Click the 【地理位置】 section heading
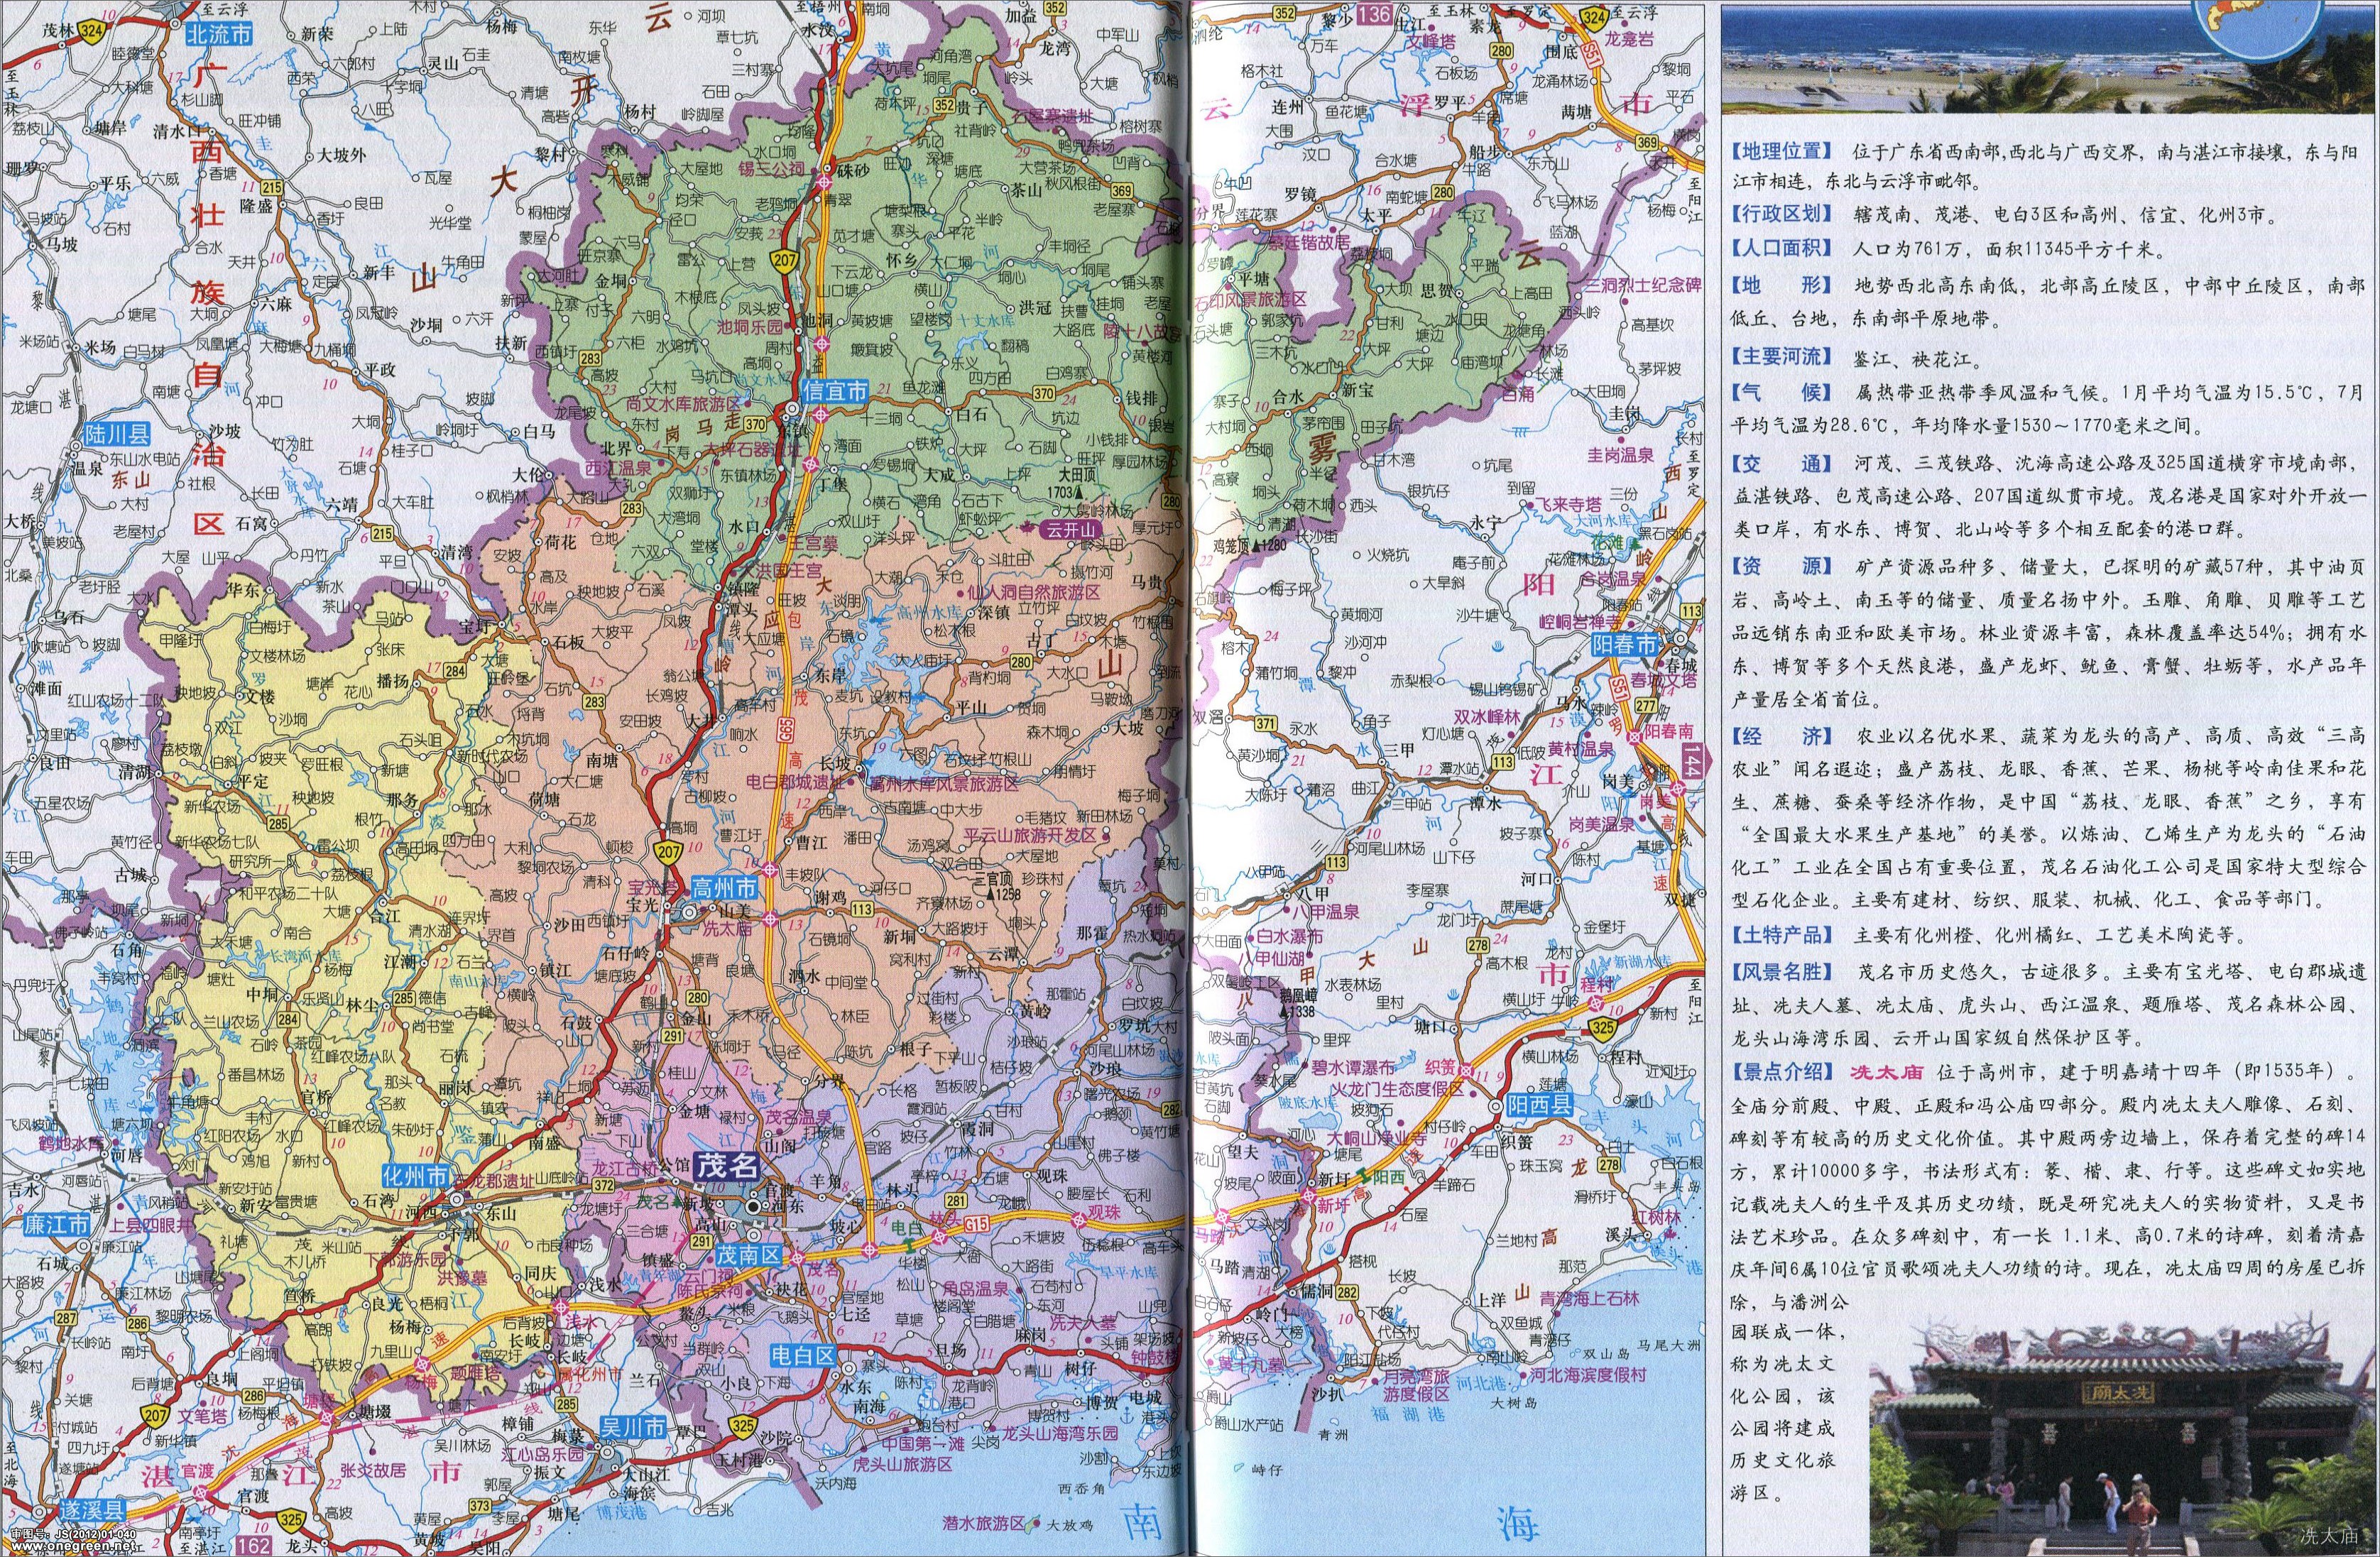 tap(1782, 152)
